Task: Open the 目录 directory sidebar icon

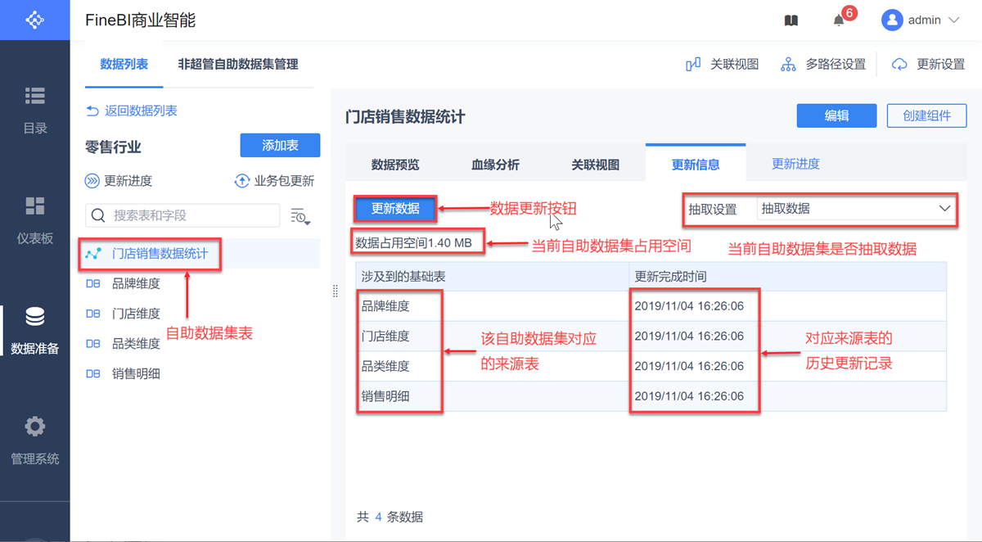Action: [35, 96]
